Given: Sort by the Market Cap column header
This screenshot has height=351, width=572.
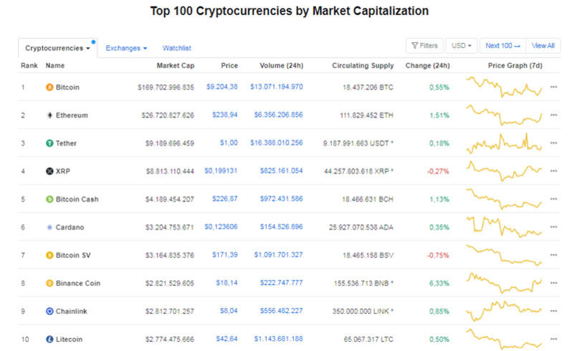Looking at the screenshot, I should pos(175,65).
